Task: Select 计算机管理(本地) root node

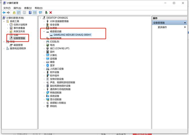Action: [x=15, y=18]
